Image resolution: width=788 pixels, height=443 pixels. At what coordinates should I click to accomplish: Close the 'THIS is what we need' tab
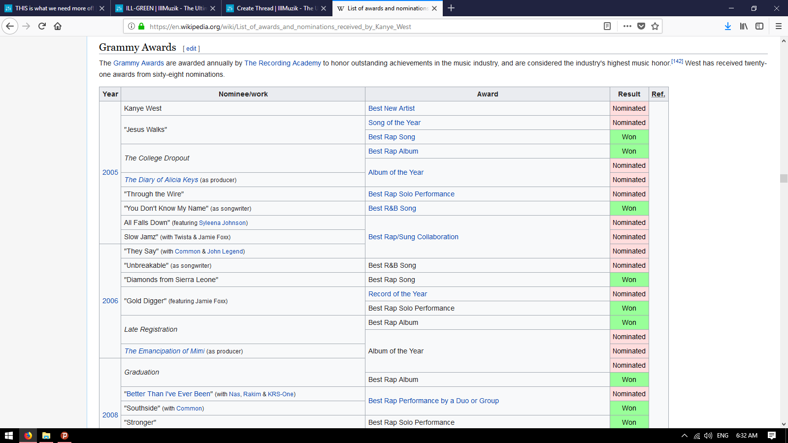click(102, 8)
